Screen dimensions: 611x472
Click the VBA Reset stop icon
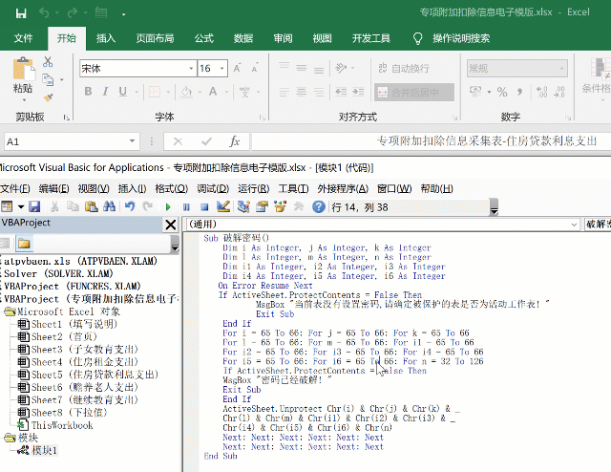[204, 206]
